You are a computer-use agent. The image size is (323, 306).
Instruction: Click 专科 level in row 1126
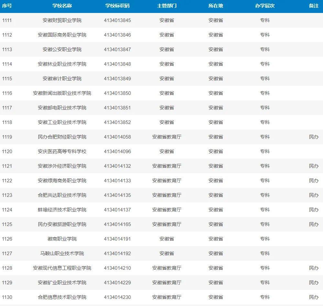point(265,239)
